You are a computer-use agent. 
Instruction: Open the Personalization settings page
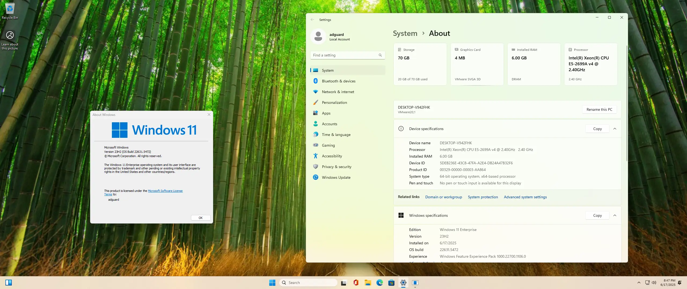[x=334, y=102]
